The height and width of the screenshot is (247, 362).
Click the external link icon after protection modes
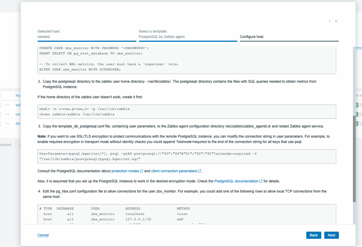click(x=141, y=171)
